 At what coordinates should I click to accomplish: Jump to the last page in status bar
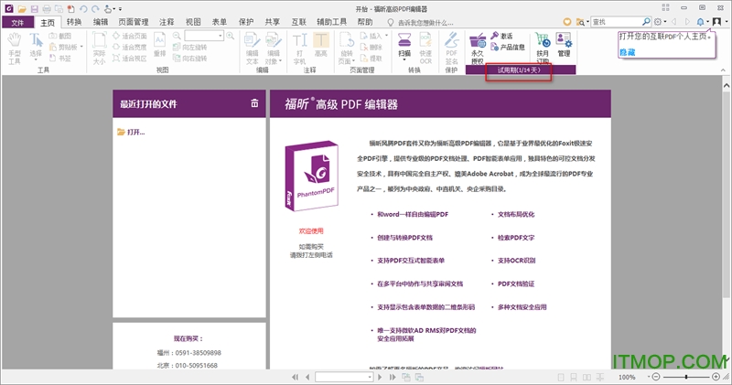pos(393,377)
